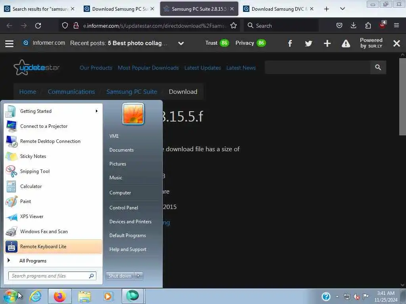This screenshot has height=304, width=406.
Task: Open Pictures in Start menu
Action: tap(118, 164)
